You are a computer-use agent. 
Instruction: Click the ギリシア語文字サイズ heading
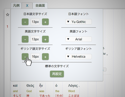point(35,49)
